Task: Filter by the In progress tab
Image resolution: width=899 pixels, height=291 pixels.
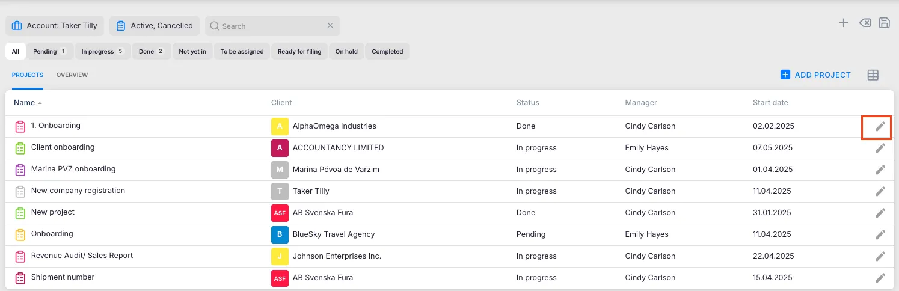Action: pos(102,52)
